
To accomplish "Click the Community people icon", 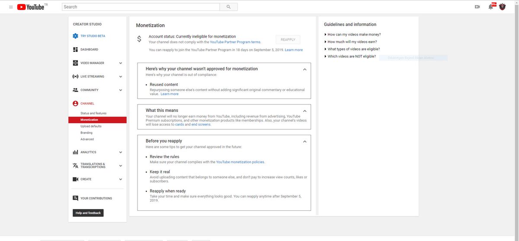I will (75, 90).
